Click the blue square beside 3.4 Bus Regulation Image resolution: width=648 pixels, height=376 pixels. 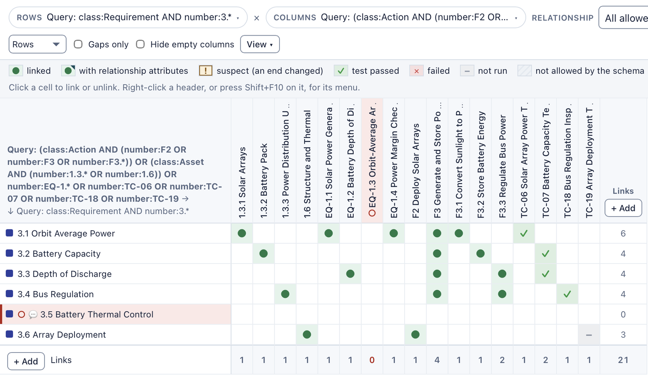9,293
